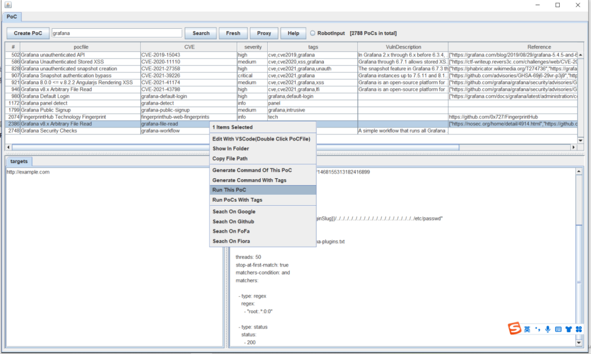Select row Grafana Snapshot authentication bypass
The image size is (591, 354).
pyautogui.click(x=291, y=76)
